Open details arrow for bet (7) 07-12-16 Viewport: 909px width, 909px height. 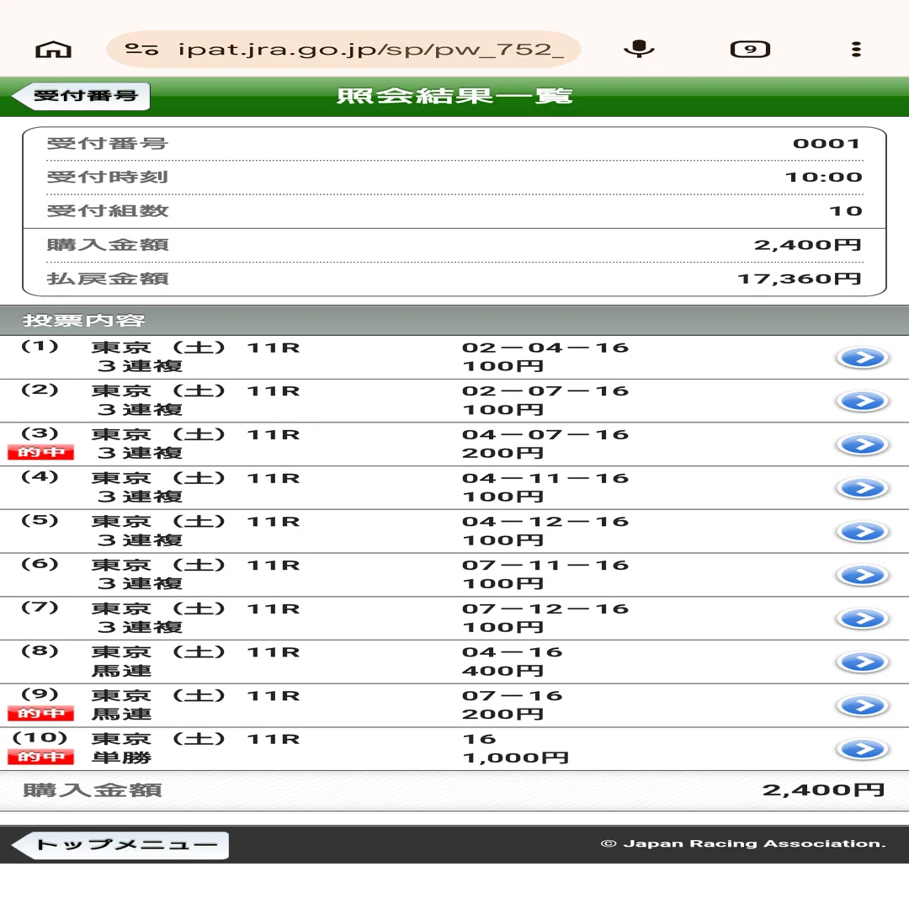863,619
